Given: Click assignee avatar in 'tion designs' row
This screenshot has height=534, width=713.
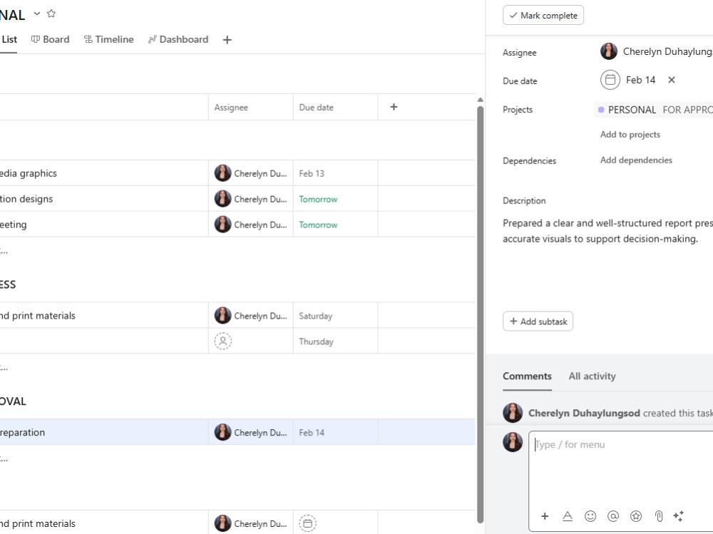Looking at the screenshot, I should [x=222, y=199].
